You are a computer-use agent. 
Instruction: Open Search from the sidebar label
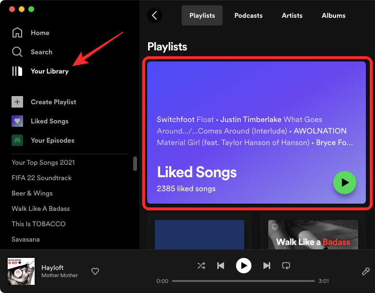(41, 52)
